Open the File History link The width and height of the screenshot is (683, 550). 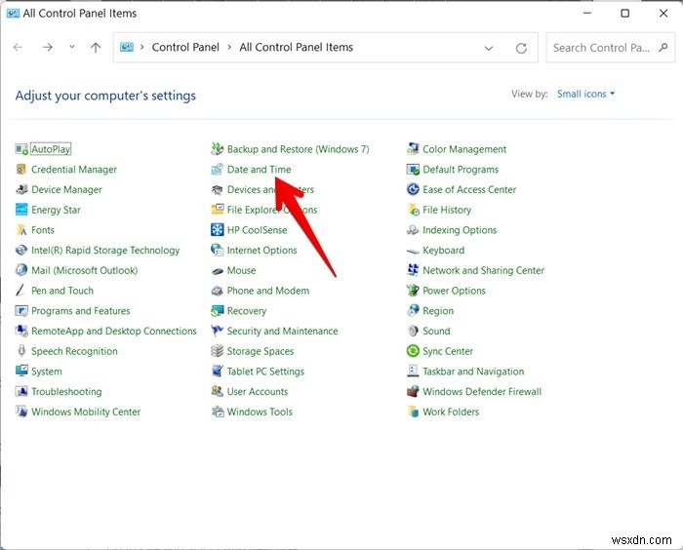coord(447,210)
